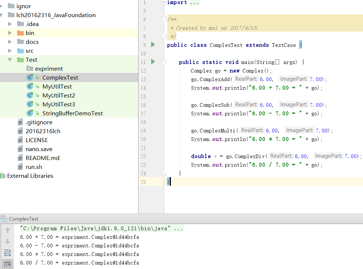Fold the main method body

click(164, 62)
